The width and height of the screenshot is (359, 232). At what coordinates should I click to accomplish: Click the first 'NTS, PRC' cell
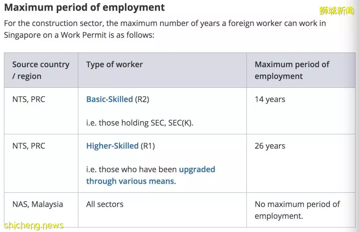(x=41, y=111)
